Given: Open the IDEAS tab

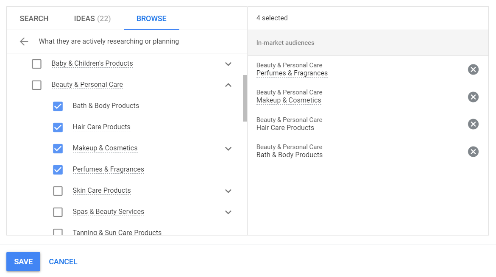Looking at the screenshot, I should point(92,18).
